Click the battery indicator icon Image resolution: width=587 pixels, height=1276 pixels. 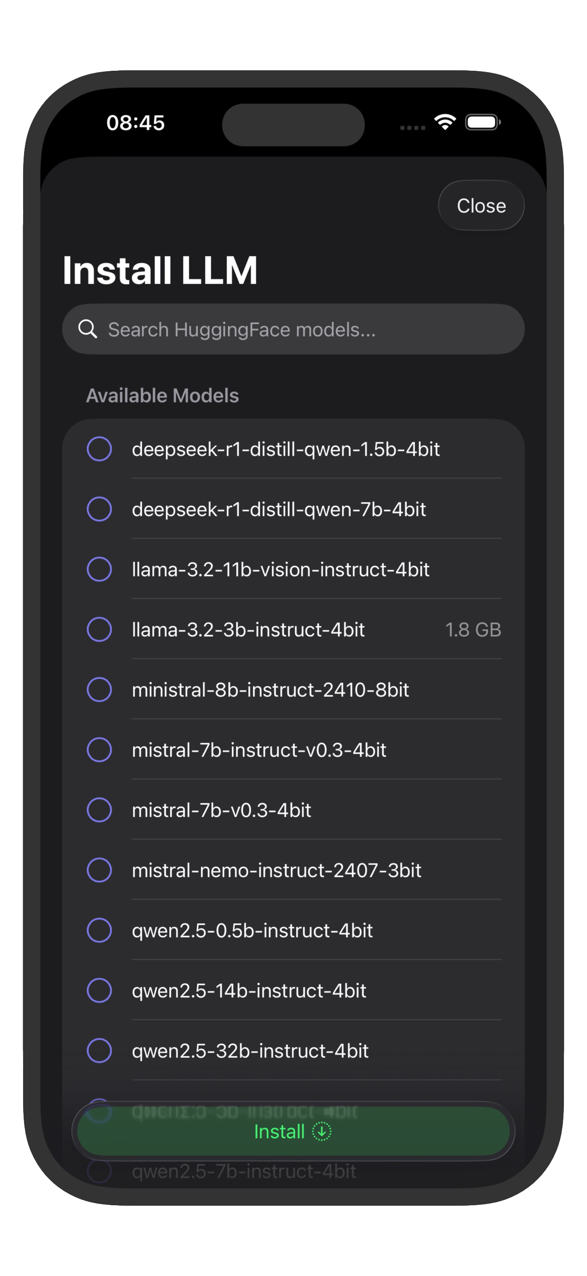click(x=483, y=122)
